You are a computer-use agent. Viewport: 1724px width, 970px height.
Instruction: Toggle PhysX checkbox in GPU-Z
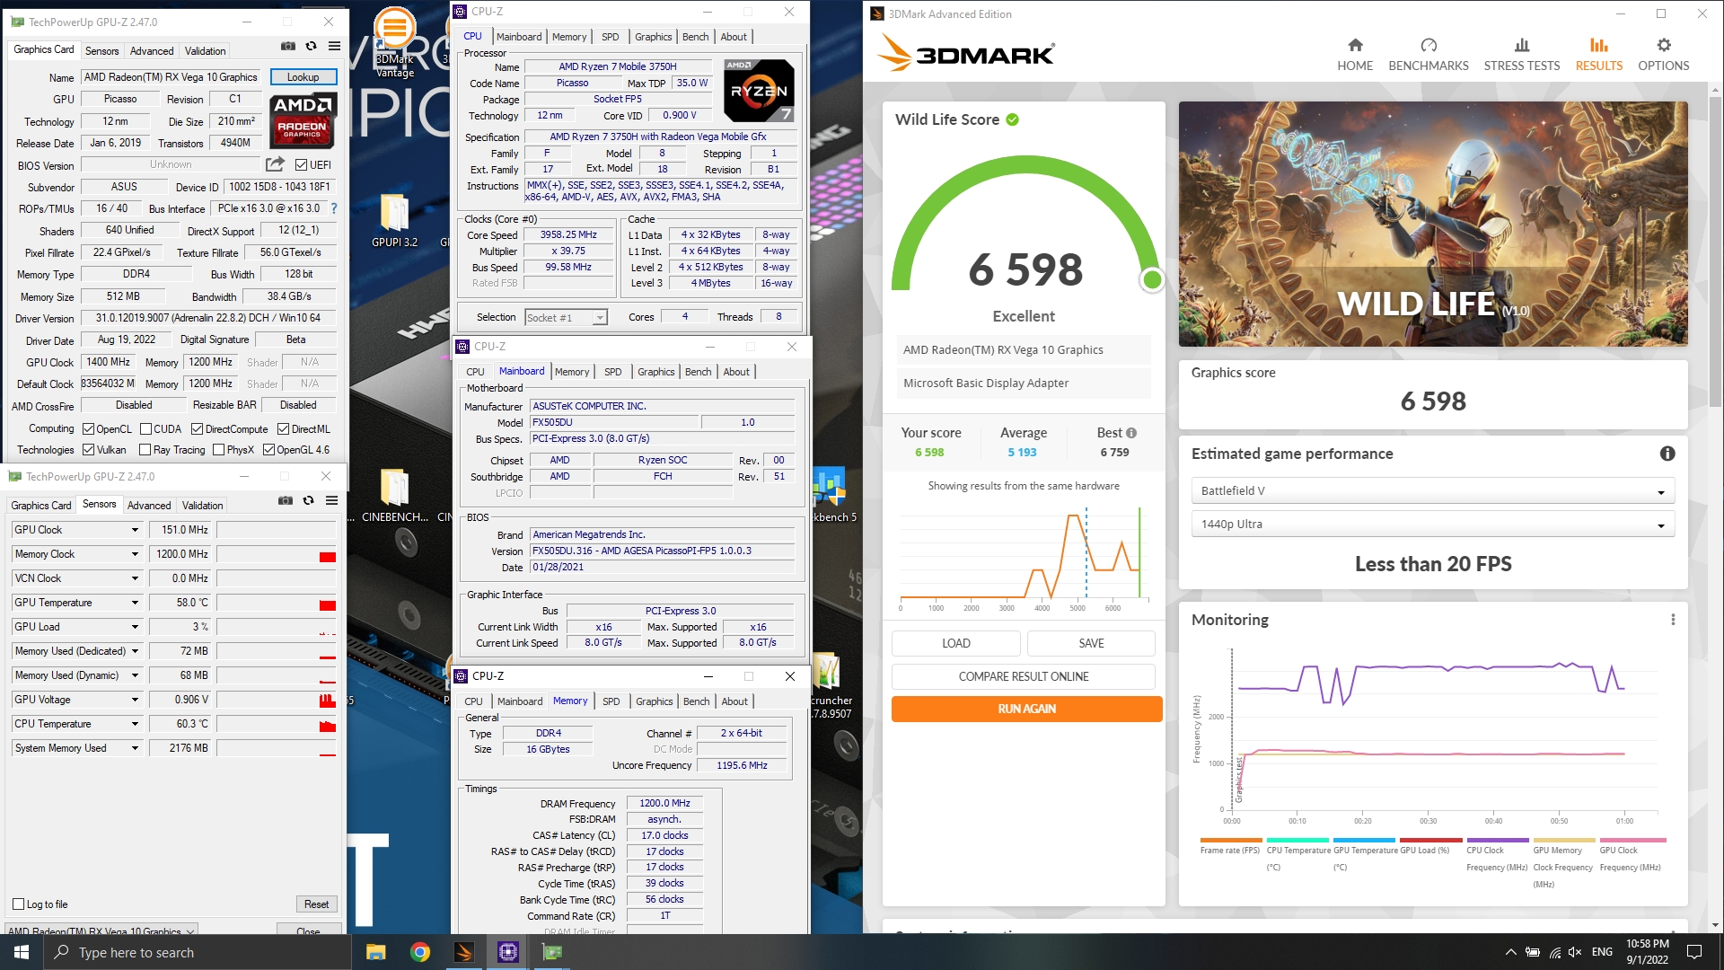coord(218,450)
